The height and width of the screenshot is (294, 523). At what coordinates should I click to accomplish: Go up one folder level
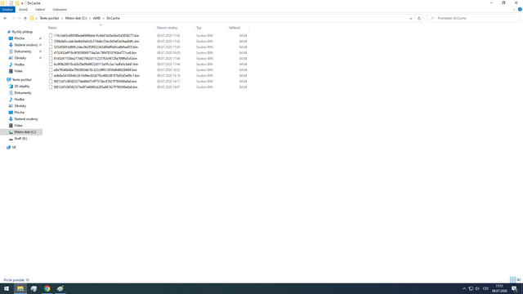click(25, 18)
